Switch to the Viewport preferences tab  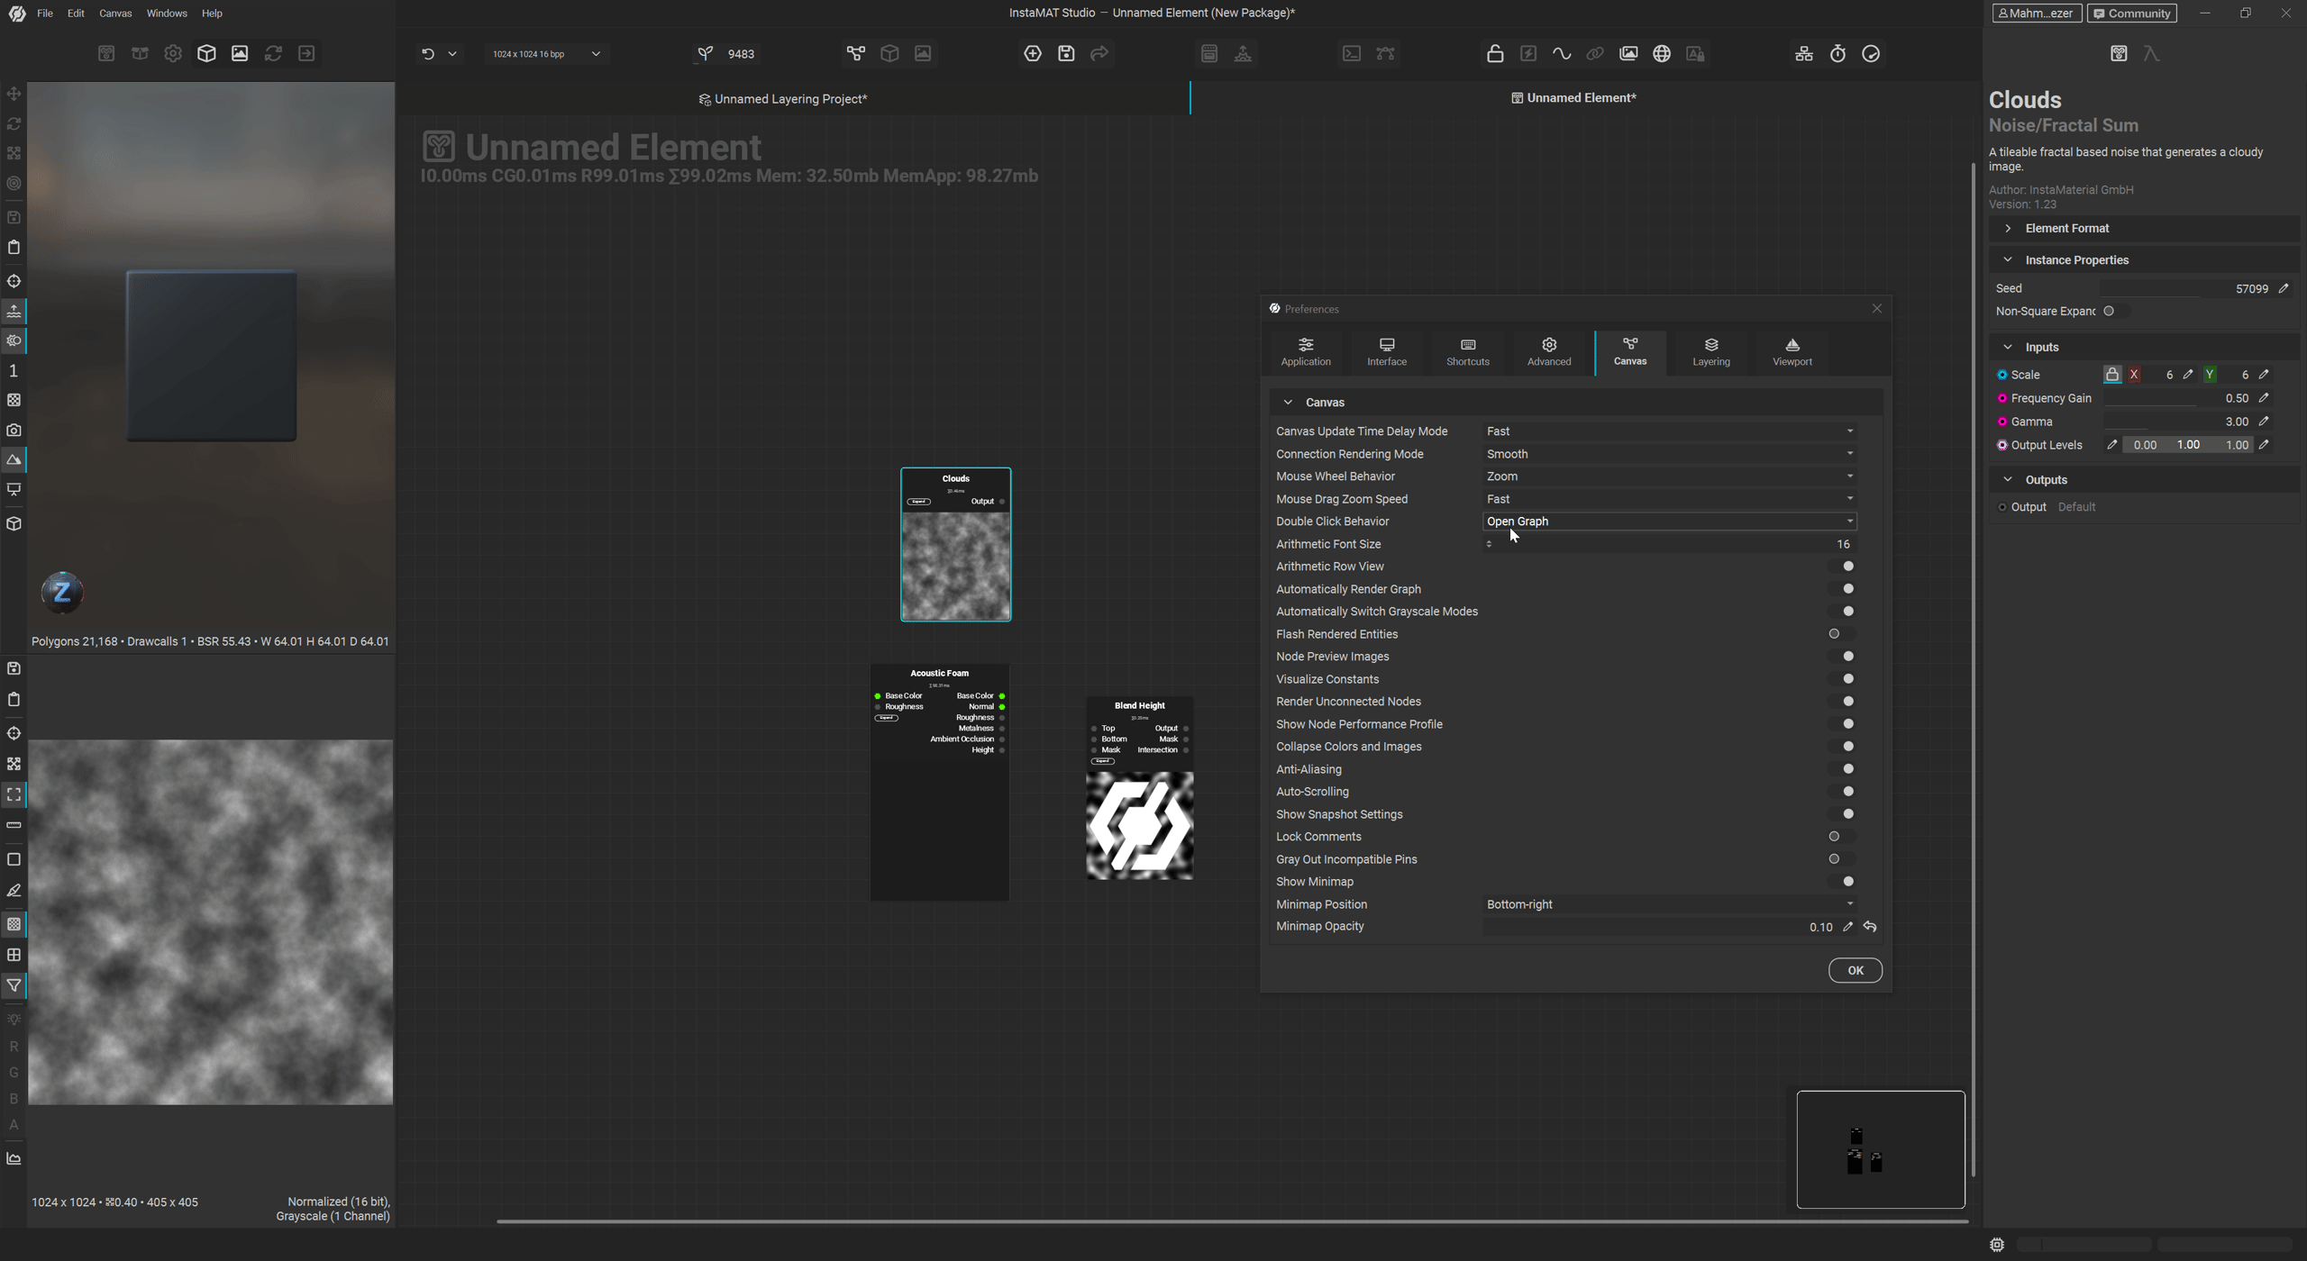(x=1792, y=351)
